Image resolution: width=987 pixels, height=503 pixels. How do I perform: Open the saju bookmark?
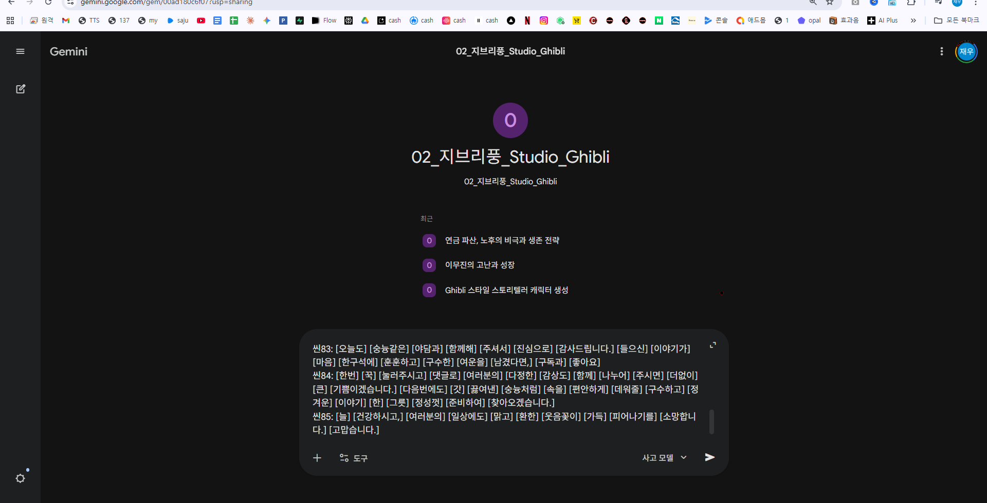tap(178, 21)
